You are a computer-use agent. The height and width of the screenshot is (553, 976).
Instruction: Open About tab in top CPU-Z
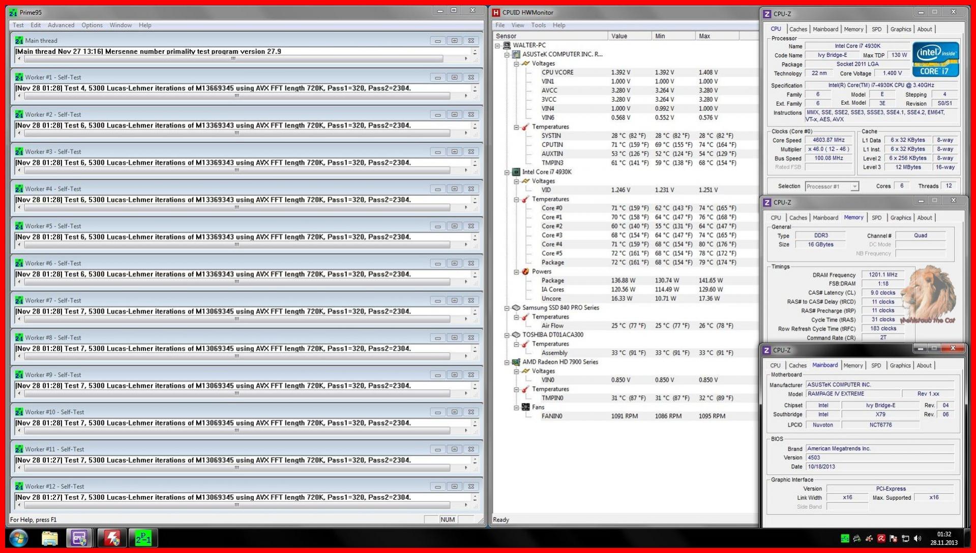click(925, 29)
